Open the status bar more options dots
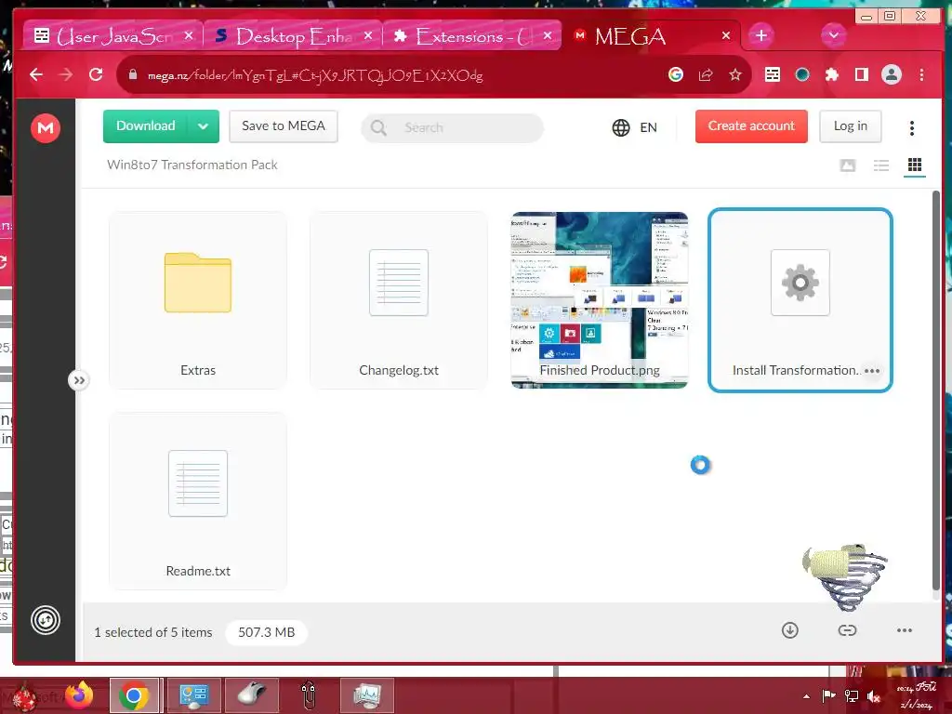Image resolution: width=952 pixels, height=714 pixels. (904, 631)
